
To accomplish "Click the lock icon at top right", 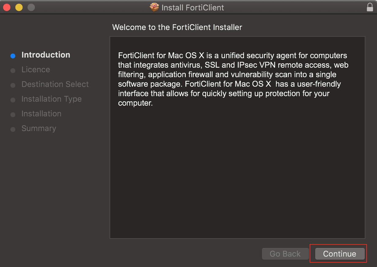I will [370, 7].
